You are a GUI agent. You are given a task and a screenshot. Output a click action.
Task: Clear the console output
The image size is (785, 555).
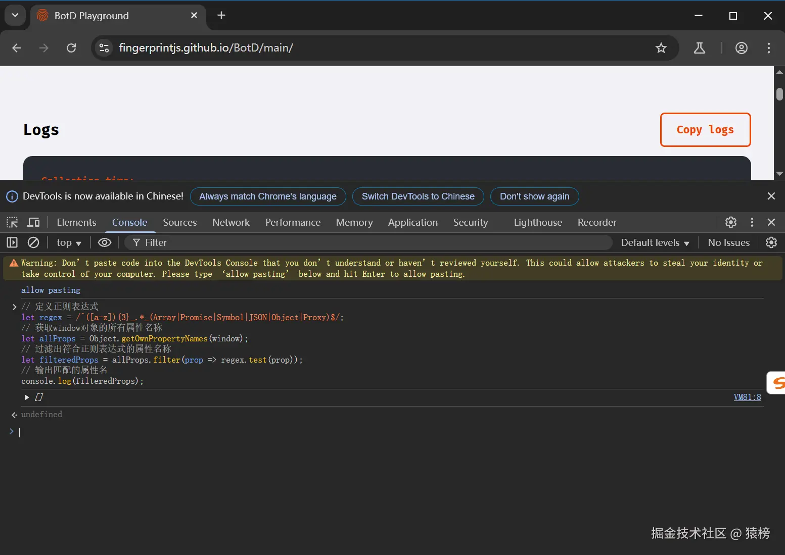pyautogui.click(x=33, y=242)
